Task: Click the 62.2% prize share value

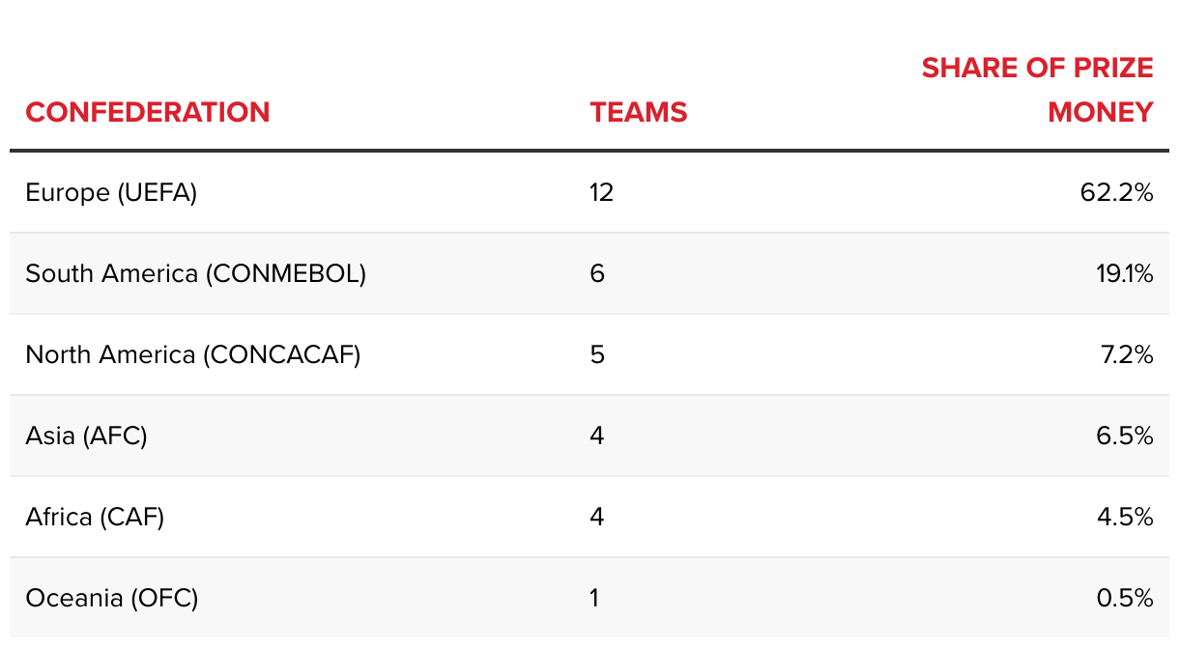Action: (1117, 193)
